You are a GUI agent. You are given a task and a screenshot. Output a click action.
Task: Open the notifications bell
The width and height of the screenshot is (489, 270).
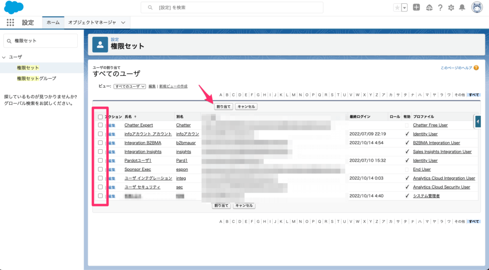pos(462,8)
